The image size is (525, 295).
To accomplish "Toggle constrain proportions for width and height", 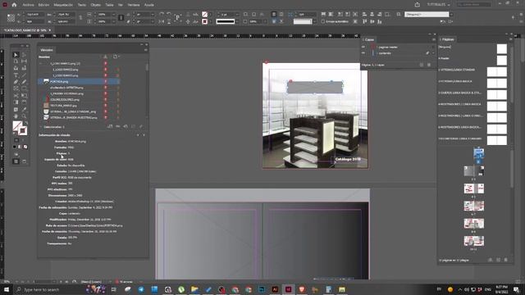I will (x=80, y=18).
